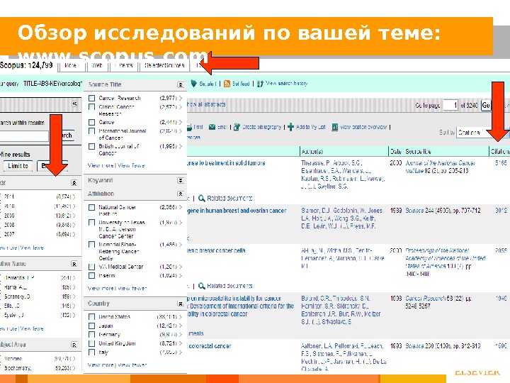
Task: Click the 3012 citation count
Action: point(501,211)
